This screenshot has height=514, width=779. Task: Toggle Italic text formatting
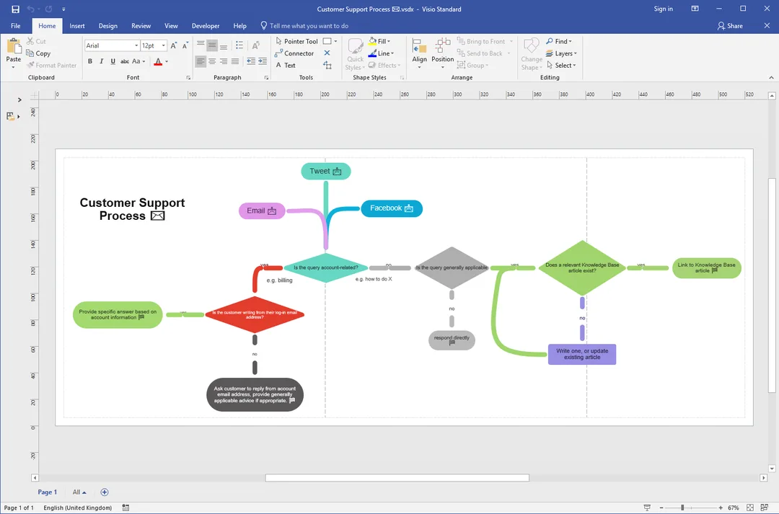pyautogui.click(x=102, y=61)
